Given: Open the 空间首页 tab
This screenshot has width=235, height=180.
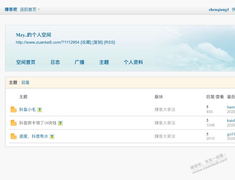Looking at the screenshot, I should [x=26, y=62].
